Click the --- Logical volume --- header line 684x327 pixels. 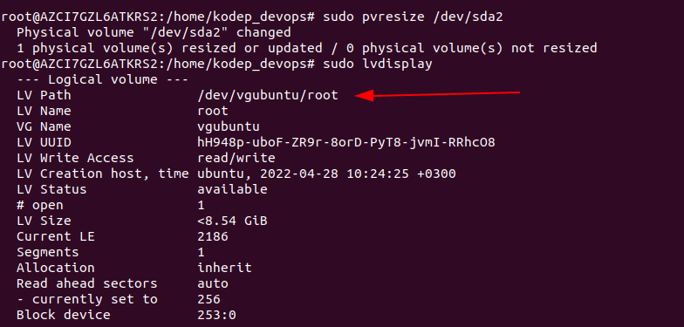point(103,79)
